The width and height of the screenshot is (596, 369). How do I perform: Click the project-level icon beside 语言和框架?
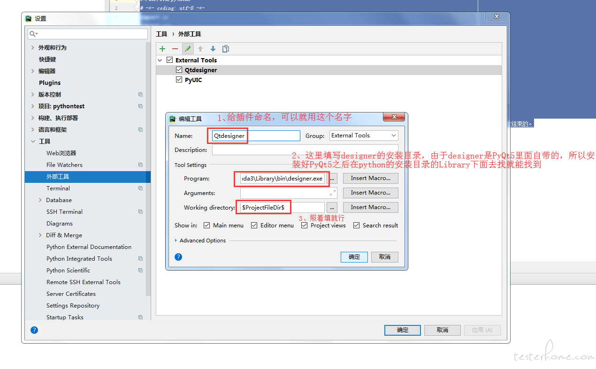(x=140, y=129)
